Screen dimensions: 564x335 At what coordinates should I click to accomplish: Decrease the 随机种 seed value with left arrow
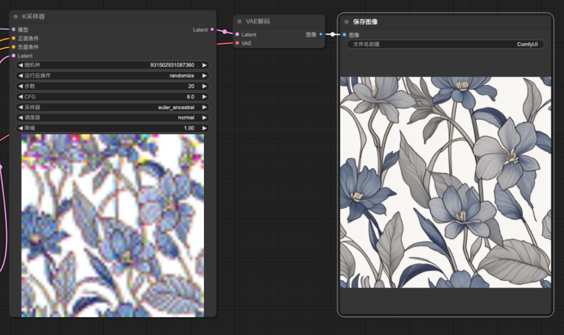[21, 65]
